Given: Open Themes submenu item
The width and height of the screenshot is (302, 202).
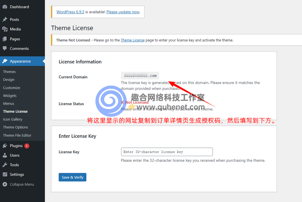Looking at the screenshot, I should coord(9,72).
